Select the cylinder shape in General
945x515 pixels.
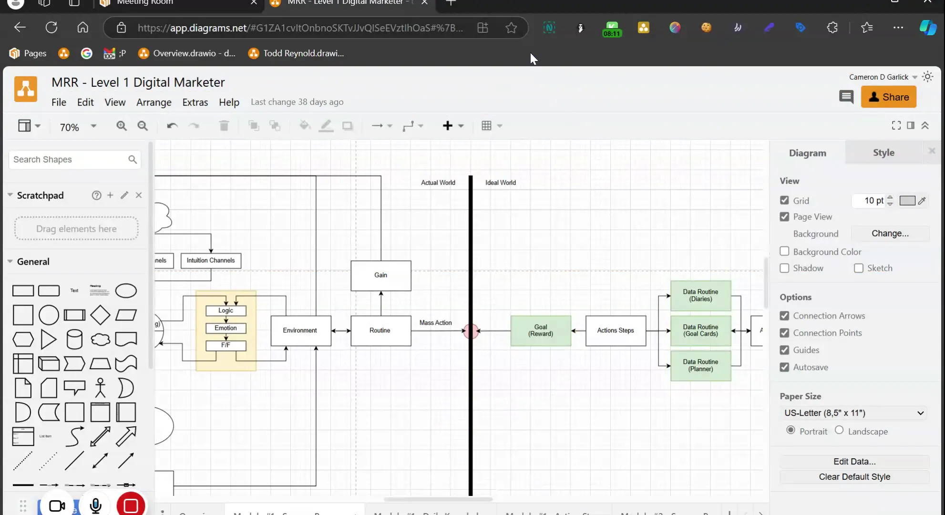pyautogui.click(x=74, y=340)
